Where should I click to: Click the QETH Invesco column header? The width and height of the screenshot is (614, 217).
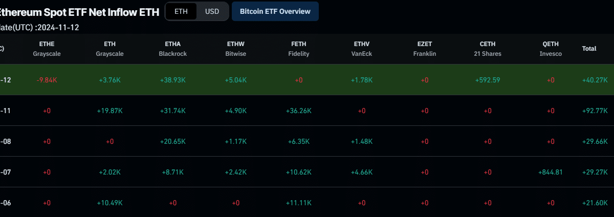551,49
